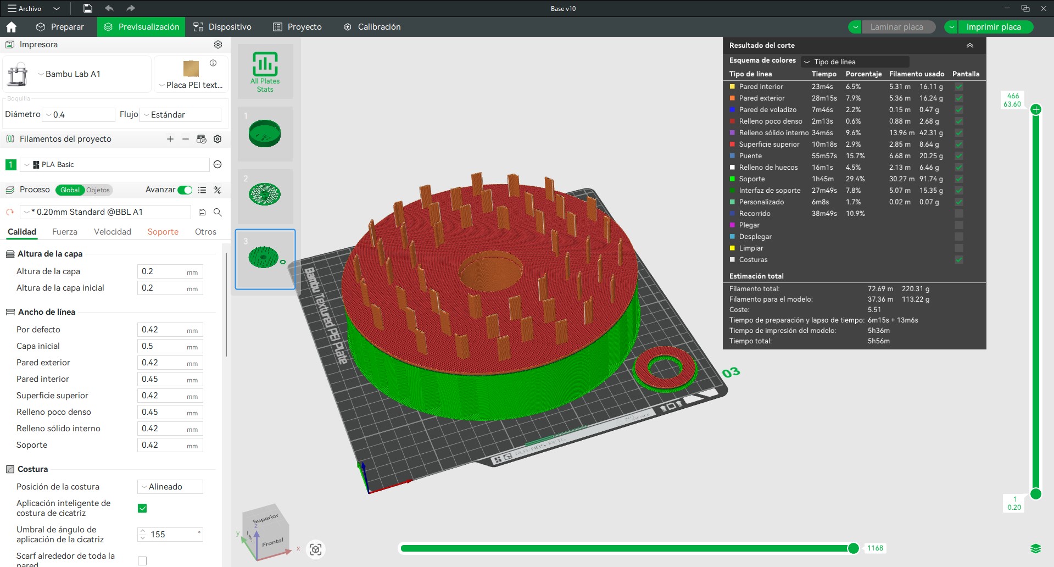The image size is (1054, 567).
Task: Select Objetos process scope
Action: click(x=98, y=190)
